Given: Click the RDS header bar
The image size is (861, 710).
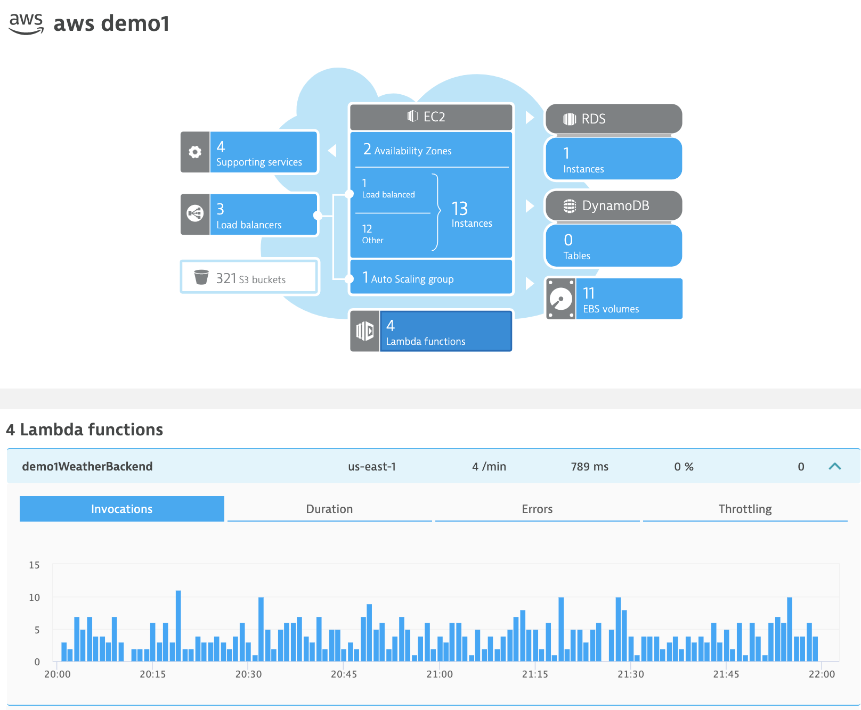Looking at the screenshot, I should (x=614, y=119).
